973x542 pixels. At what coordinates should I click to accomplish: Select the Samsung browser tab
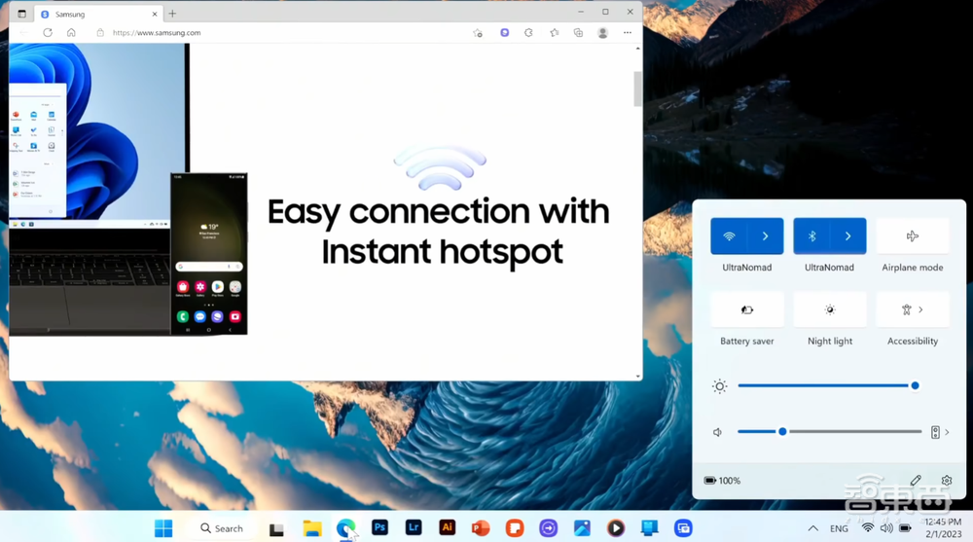(92, 14)
